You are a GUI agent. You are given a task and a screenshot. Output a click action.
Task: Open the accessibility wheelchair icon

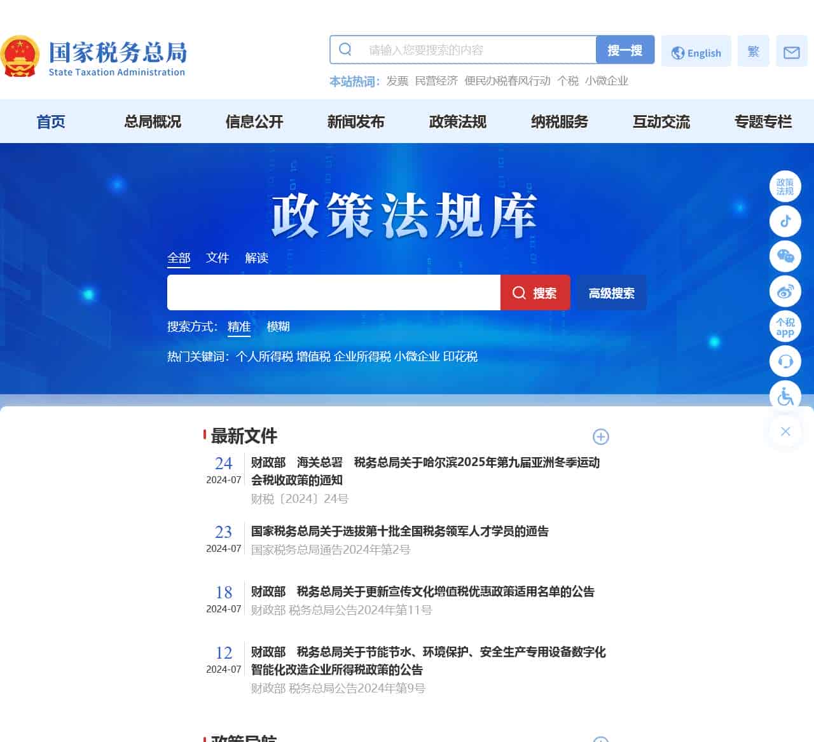point(785,396)
